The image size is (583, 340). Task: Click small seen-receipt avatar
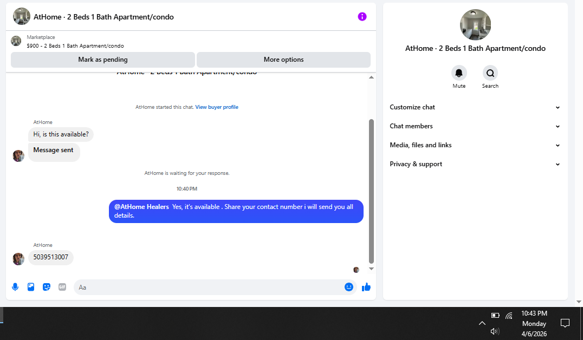pos(356,270)
